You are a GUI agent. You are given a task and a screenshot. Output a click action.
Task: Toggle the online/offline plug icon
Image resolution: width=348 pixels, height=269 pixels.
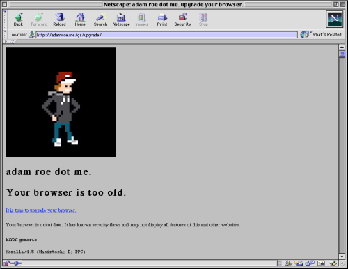[16, 263]
